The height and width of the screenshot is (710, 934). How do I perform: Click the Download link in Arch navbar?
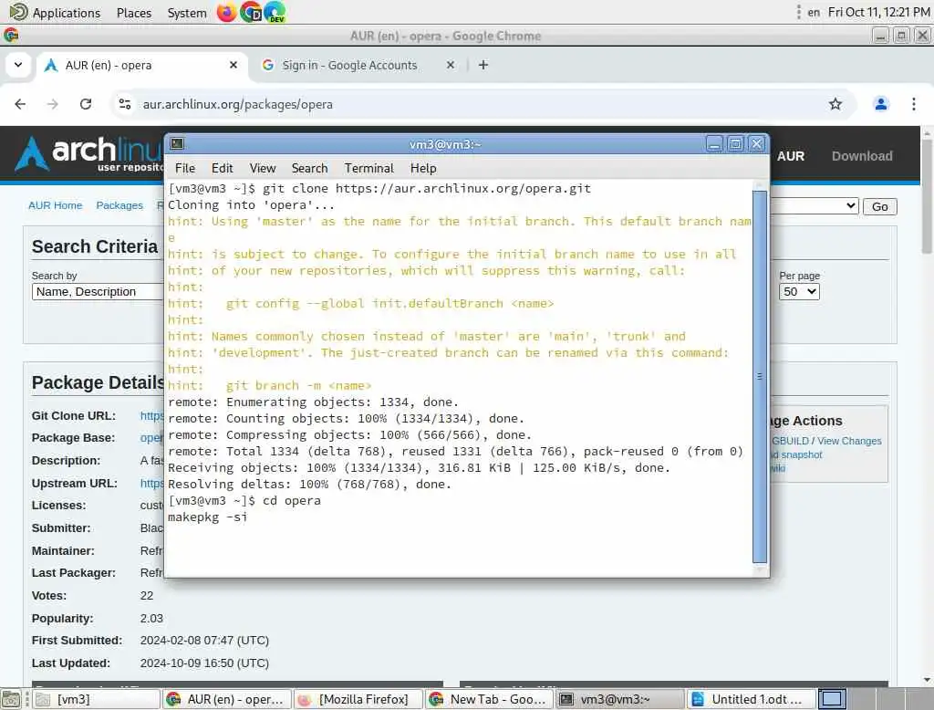(x=862, y=156)
